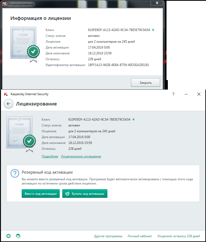Click Лицензия: осталось 228 дней link
This screenshot has height=242, width=206.
coord(178,236)
